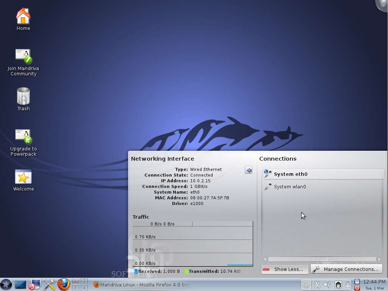Launch Firefox from the taskbar

point(63,284)
